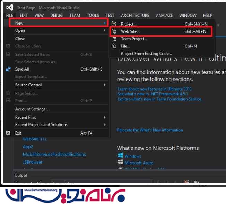Open the Windows platform link text
226x204 pixels.
[x=133, y=156]
